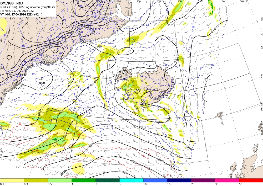Screen dimensions: 263x186
Task: Click the pink 30–50 legend swatch
Action: point(227,180)
